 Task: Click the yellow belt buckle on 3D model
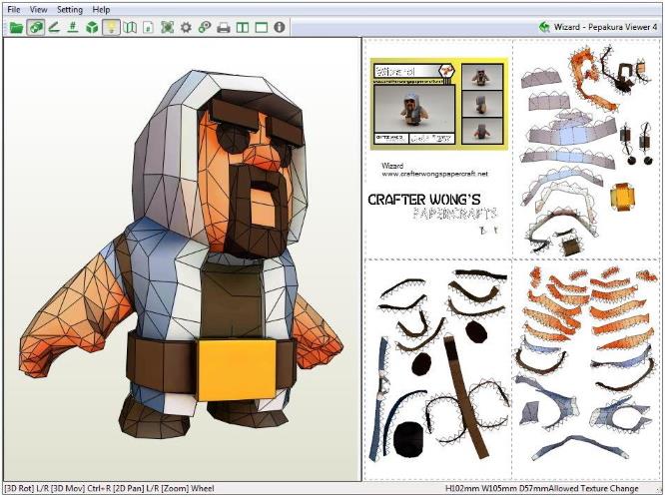click(237, 369)
